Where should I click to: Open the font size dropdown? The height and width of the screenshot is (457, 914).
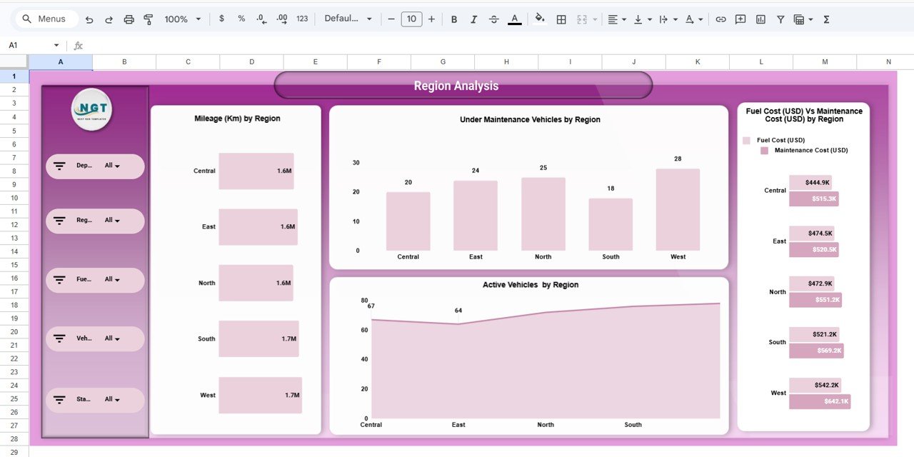412,19
